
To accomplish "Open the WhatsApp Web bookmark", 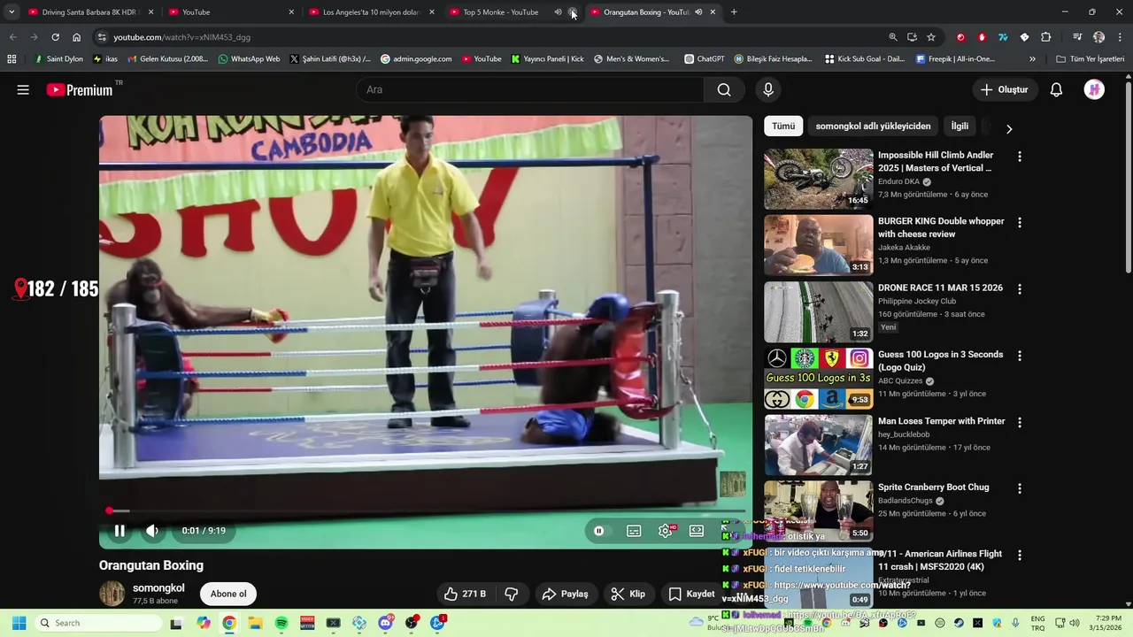I will [x=249, y=59].
